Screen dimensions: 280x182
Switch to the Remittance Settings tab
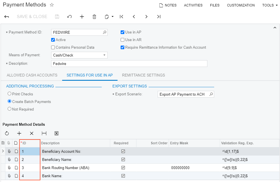(143, 75)
